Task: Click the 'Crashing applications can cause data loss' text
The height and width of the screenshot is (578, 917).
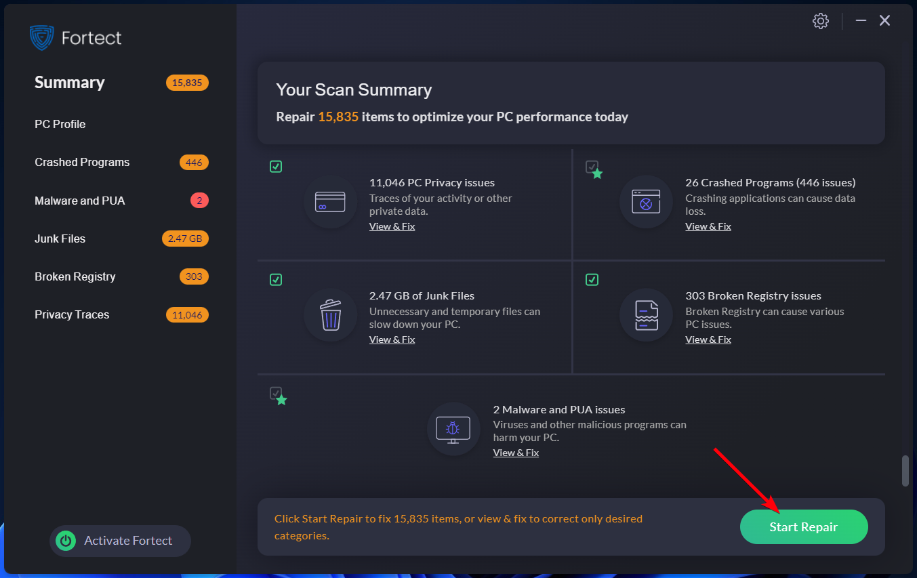Action: [x=771, y=205]
